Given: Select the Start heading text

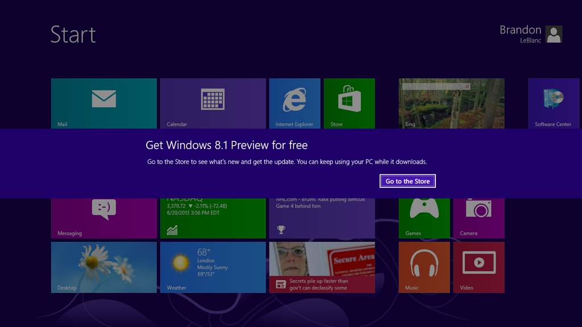Looking at the screenshot, I should (73, 35).
